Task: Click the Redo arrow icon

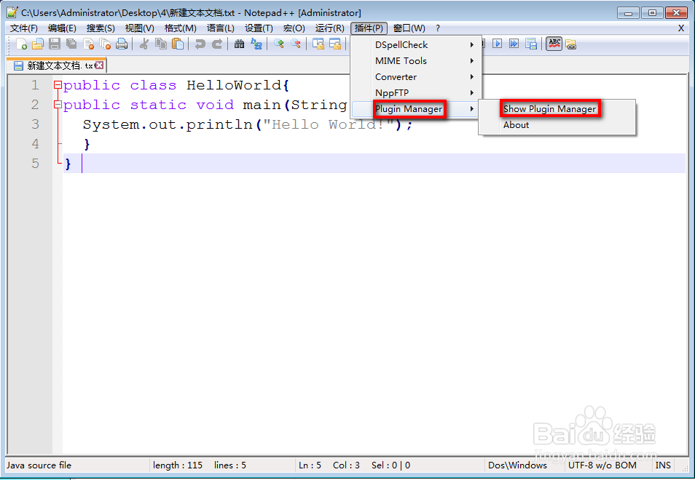Action: 217,44
